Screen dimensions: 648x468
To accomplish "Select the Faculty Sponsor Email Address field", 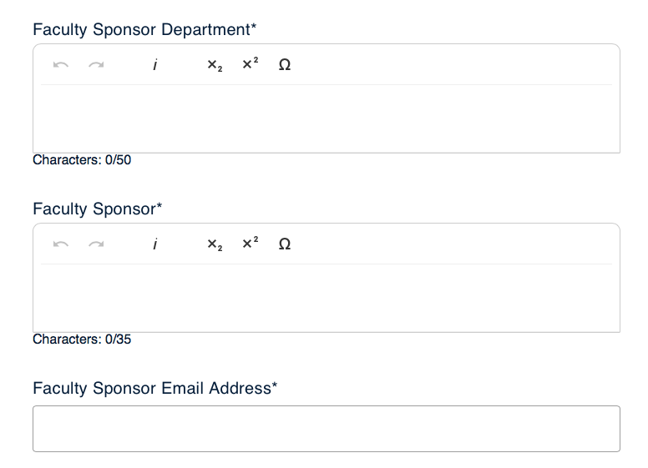I will pos(326,429).
